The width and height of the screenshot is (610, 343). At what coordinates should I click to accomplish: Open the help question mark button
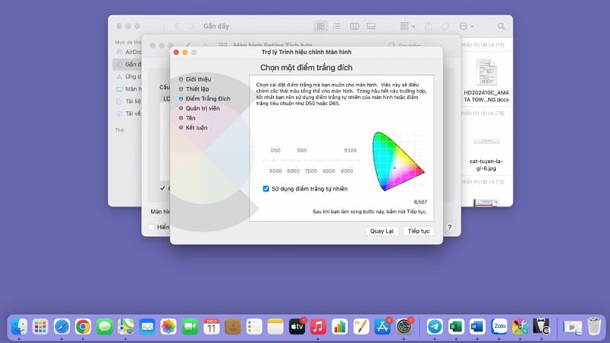tap(450, 227)
